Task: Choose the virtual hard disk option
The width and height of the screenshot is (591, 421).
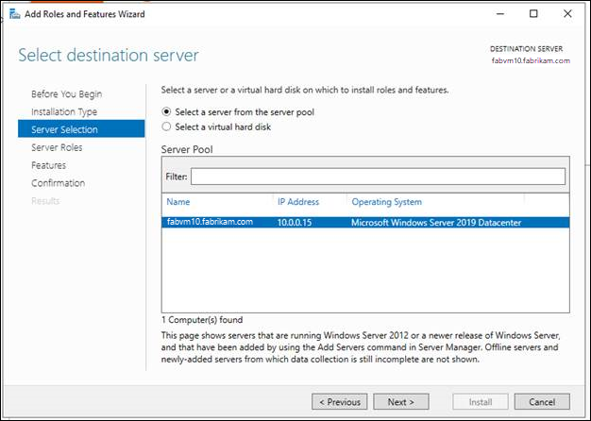Action: click(168, 126)
